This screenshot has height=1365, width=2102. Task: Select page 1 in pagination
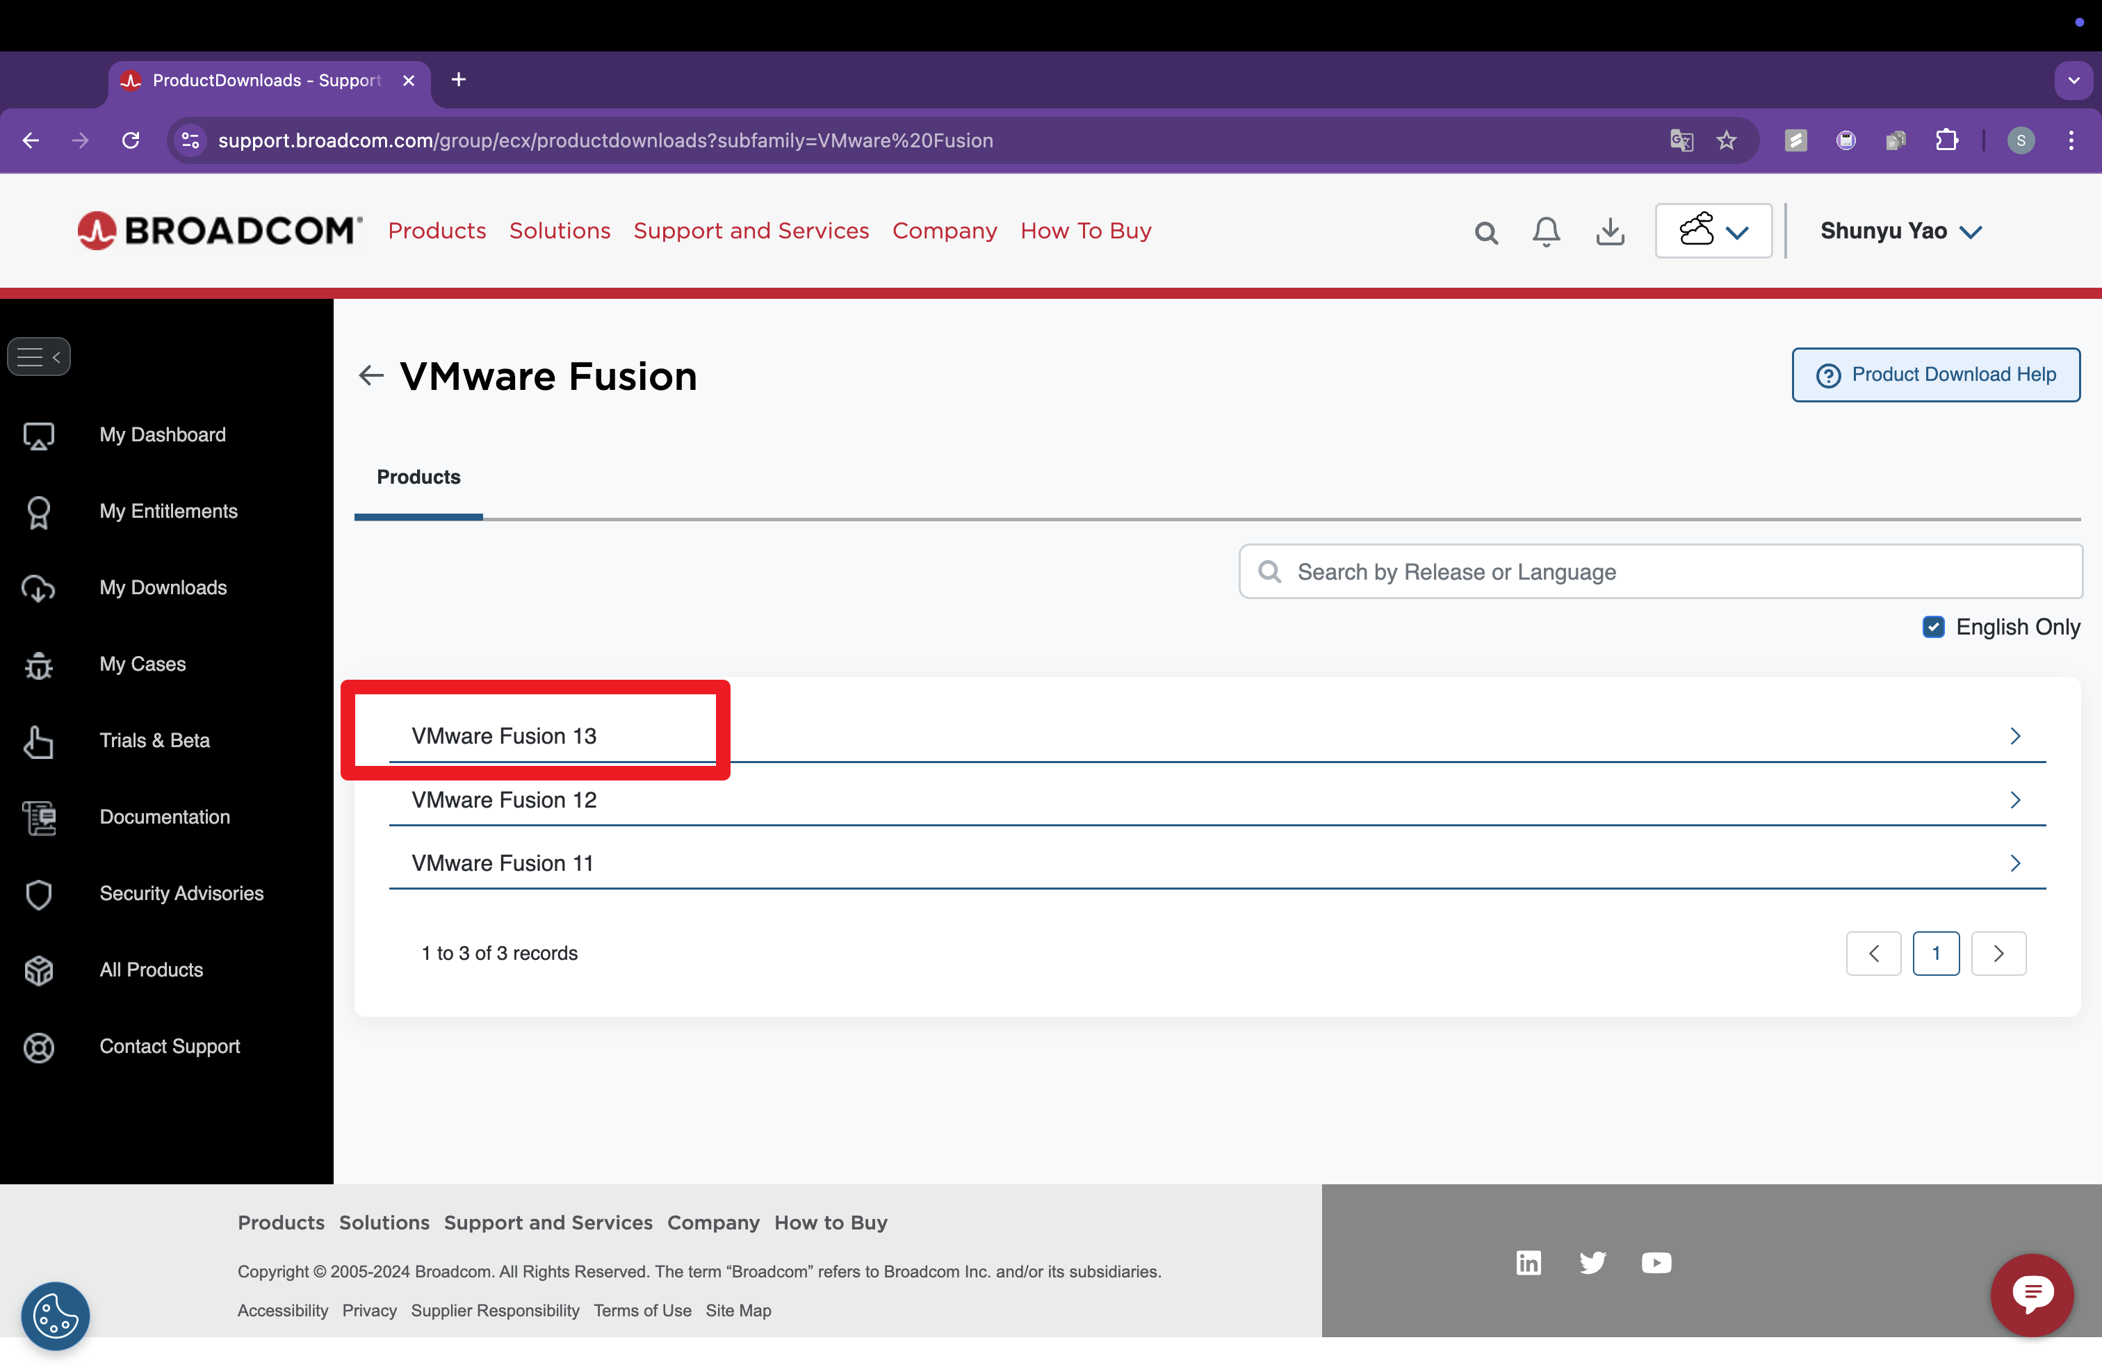tap(1936, 954)
